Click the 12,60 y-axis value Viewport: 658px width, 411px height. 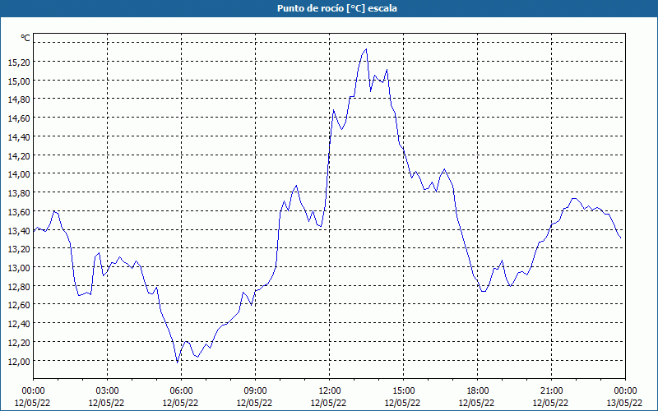coord(19,305)
